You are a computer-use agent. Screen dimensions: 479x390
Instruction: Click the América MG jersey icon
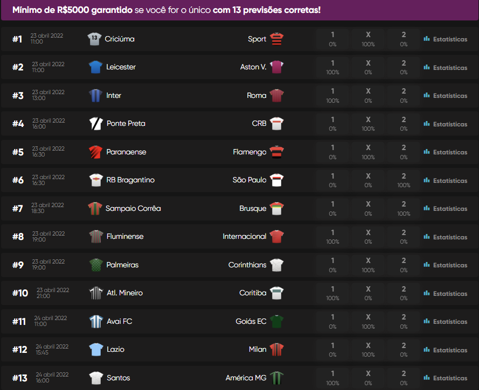pos(277,378)
